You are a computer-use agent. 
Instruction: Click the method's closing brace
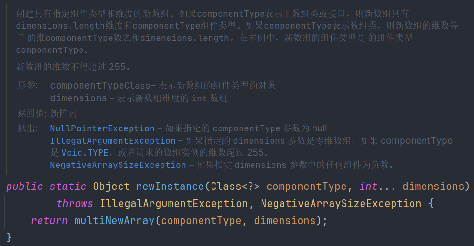click(9, 237)
